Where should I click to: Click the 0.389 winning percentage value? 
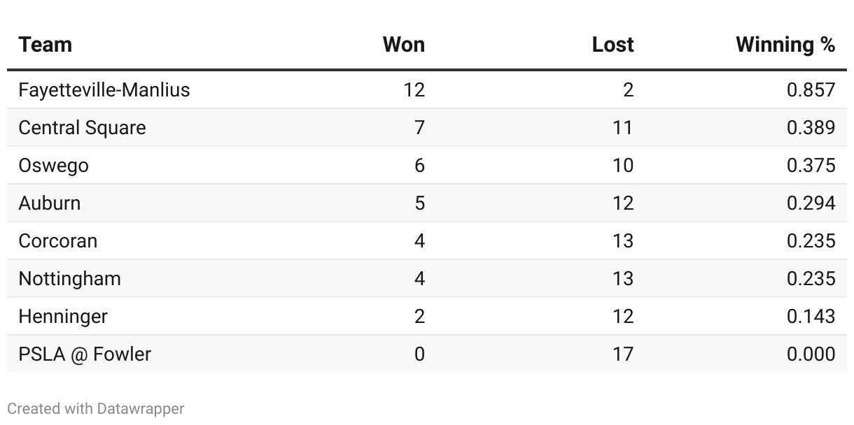[x=811, y=128]
